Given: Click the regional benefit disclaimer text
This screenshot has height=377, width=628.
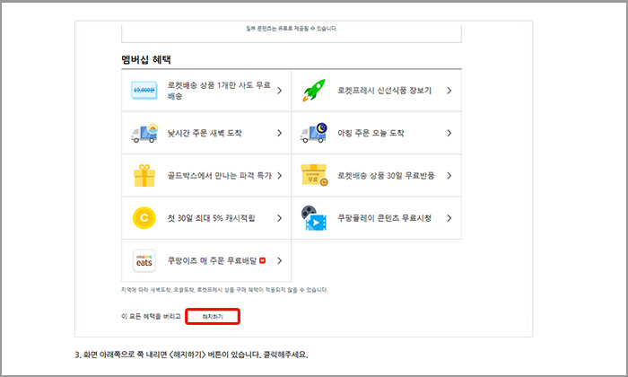Looking at the screenshot, I should 224,290.
